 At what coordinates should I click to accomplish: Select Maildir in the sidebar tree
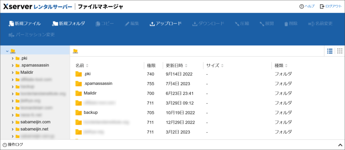coord(27,72)
